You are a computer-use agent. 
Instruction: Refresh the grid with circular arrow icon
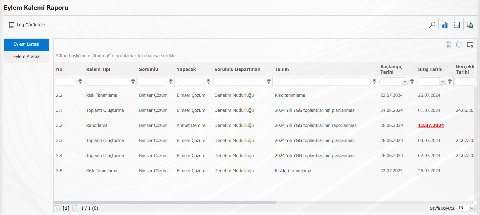459,45
